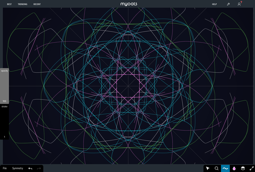Toggle fullscreen mode
Viewport: 255px width, 172px height.
click(252, 168)
